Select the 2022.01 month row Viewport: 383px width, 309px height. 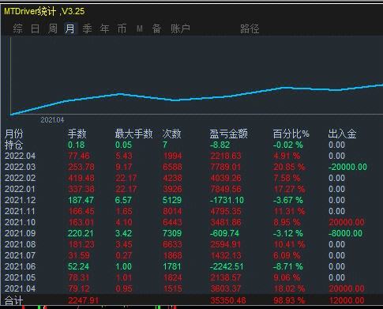(191, 189)
